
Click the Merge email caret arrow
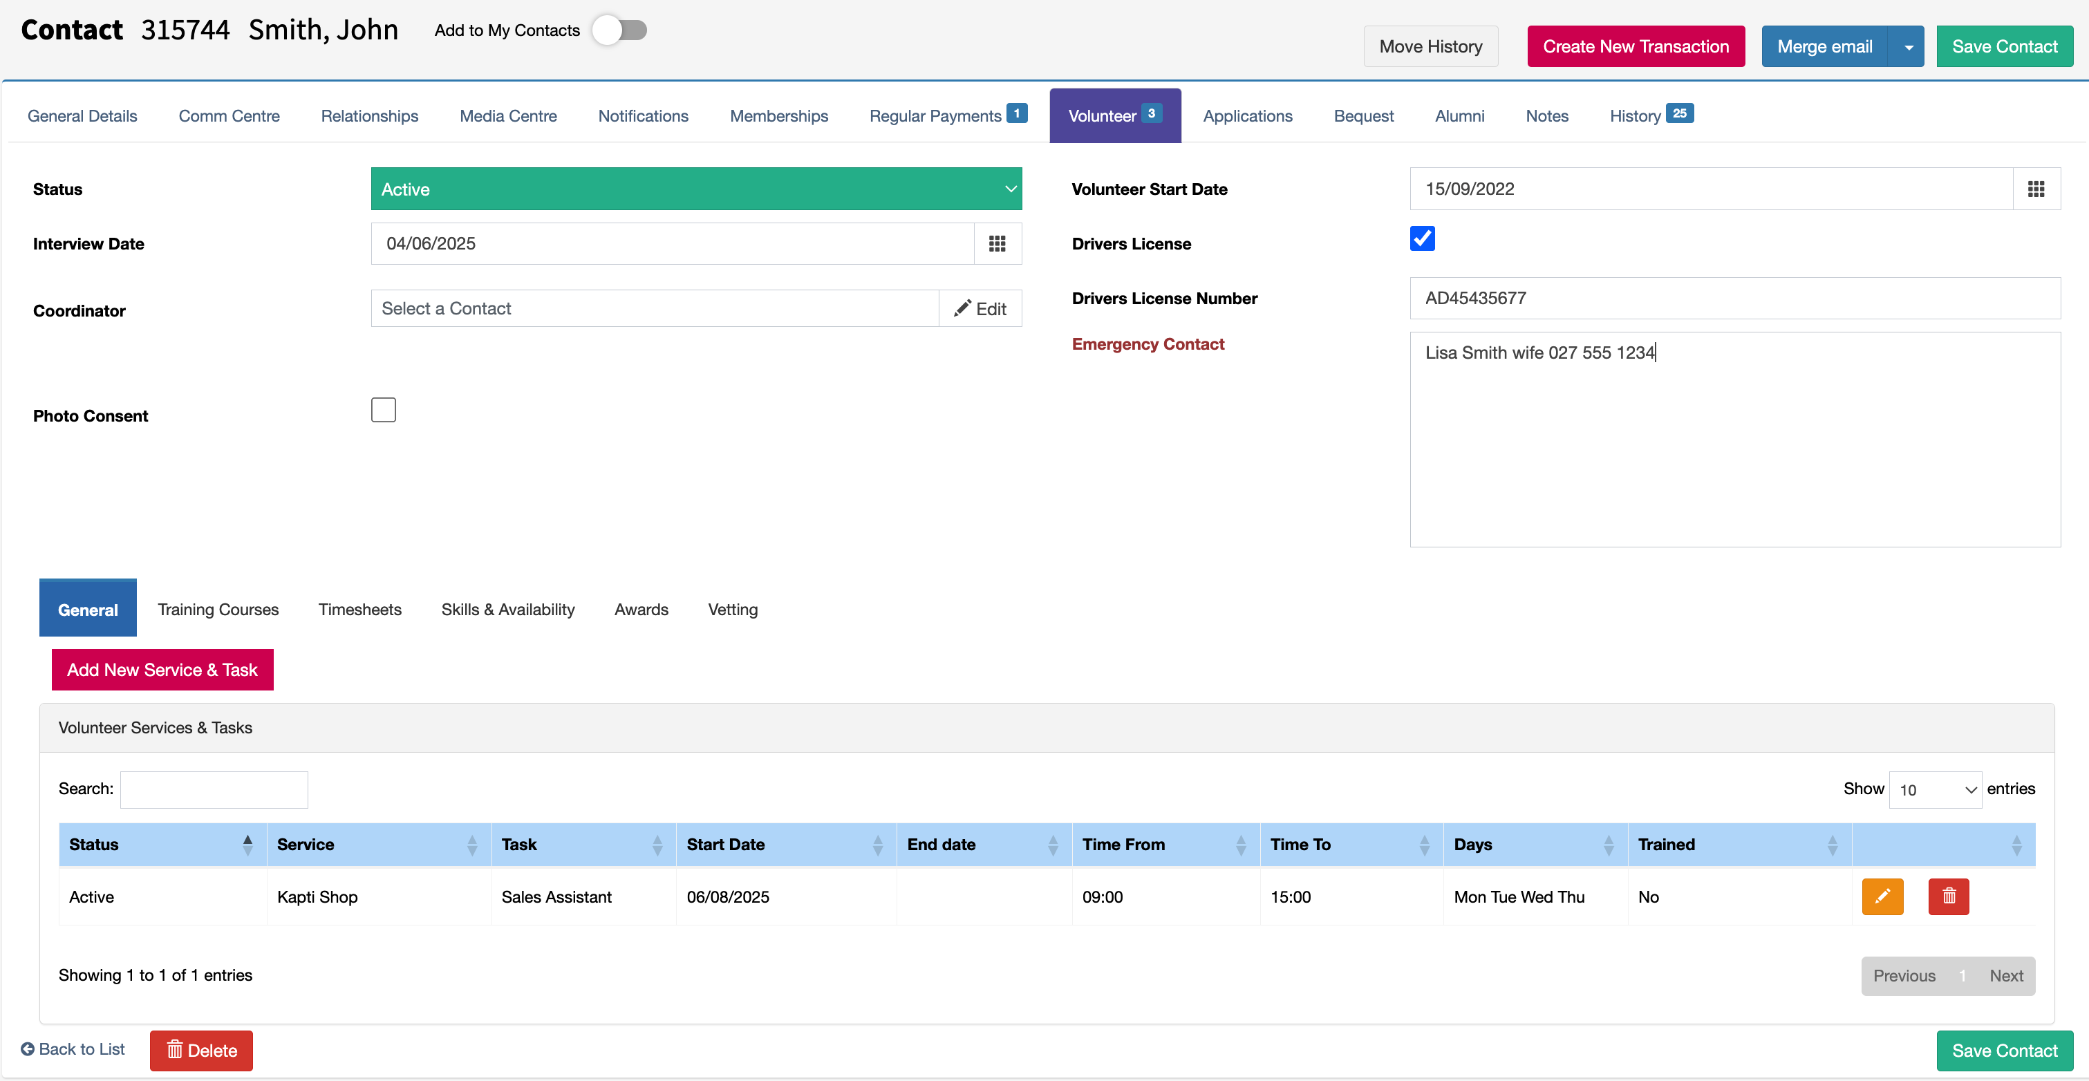(x=1908, y=46)
